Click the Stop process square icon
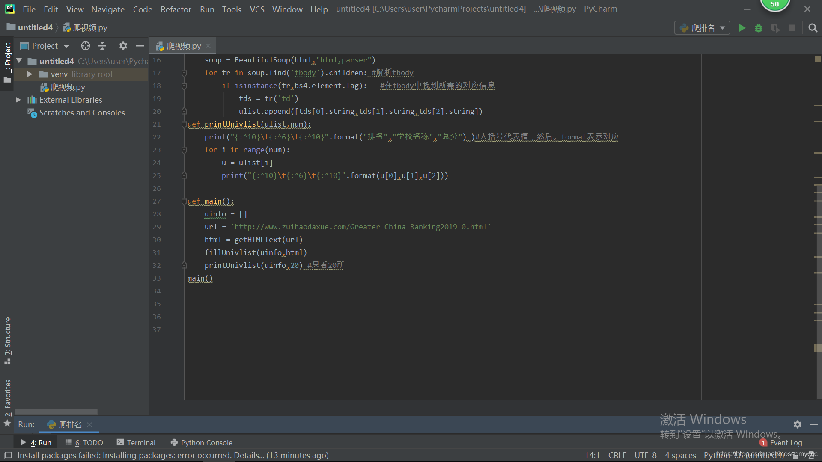This screenshot has height=462, width=822. click(792, 28)
